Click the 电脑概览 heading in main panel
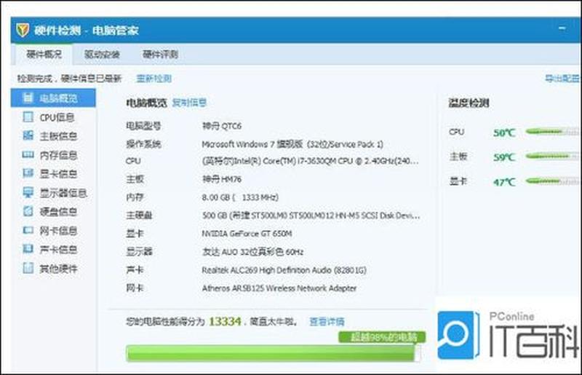Screen dimensions: 582x375 (146, 103)
